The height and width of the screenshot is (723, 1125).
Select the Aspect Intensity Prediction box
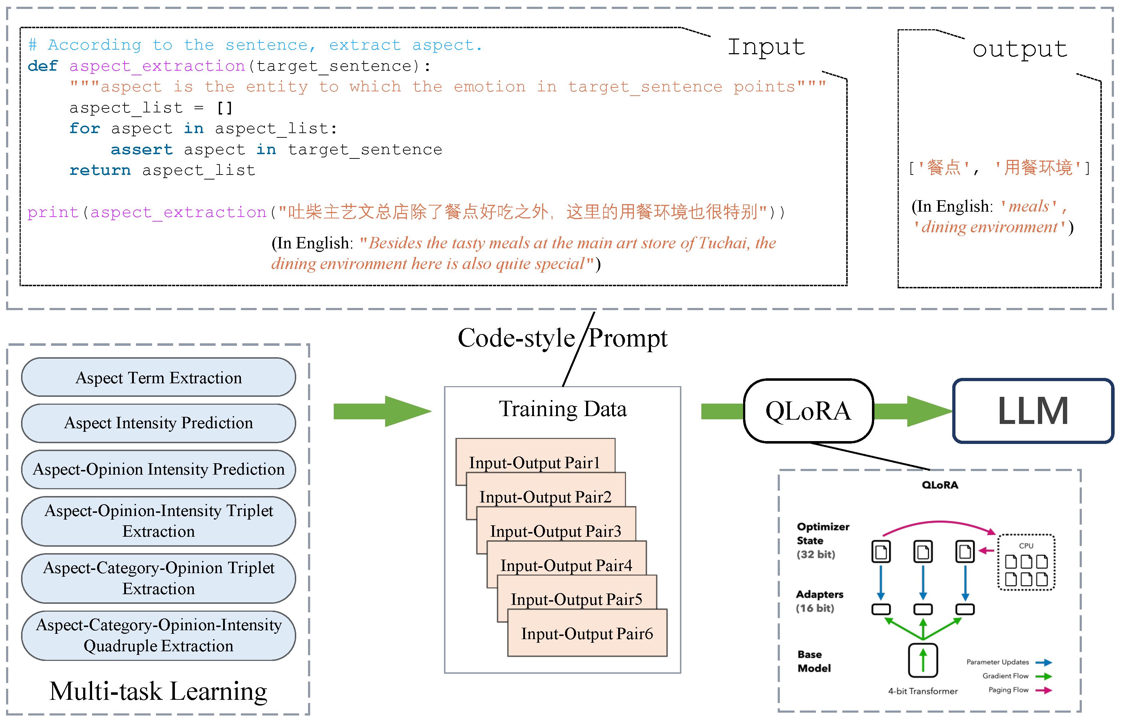[x=159, y=423]
